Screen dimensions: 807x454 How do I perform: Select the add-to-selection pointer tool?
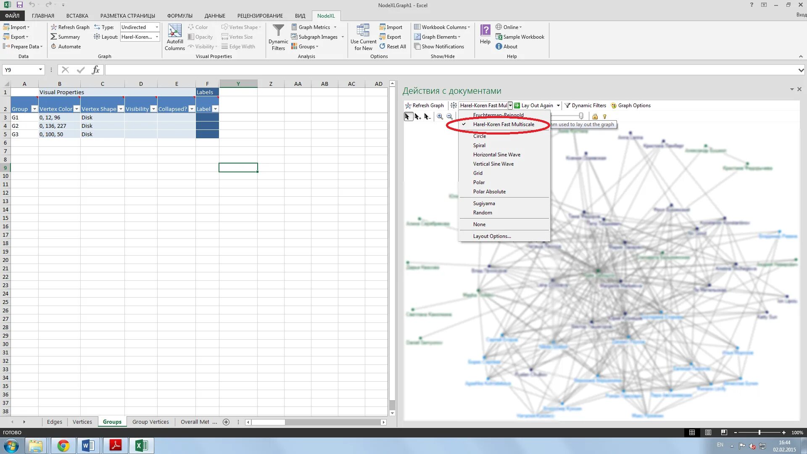click(417, 116)
